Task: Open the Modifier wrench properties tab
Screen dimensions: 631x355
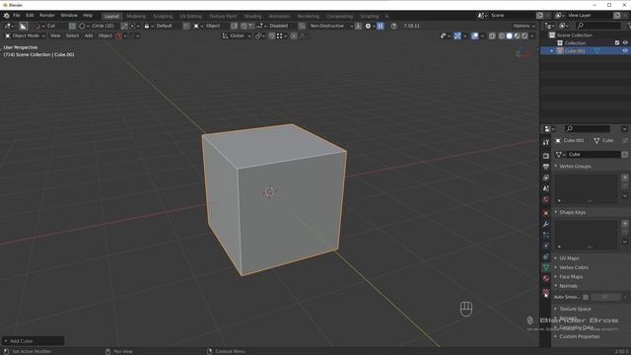Action: [x=545, y=224]
